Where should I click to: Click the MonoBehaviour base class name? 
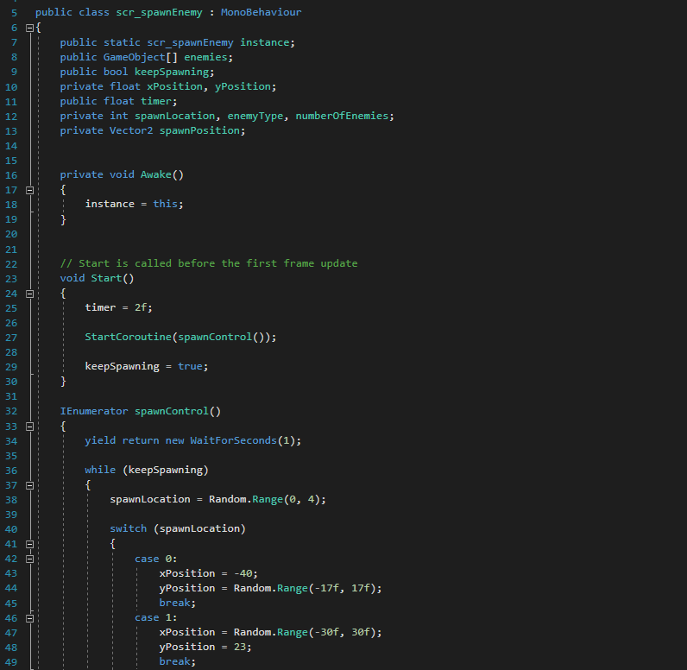262,13
